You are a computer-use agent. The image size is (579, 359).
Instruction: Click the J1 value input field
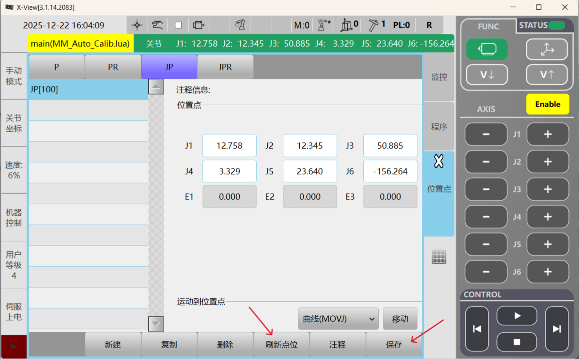pyautogui.click(x=230, y=146)
